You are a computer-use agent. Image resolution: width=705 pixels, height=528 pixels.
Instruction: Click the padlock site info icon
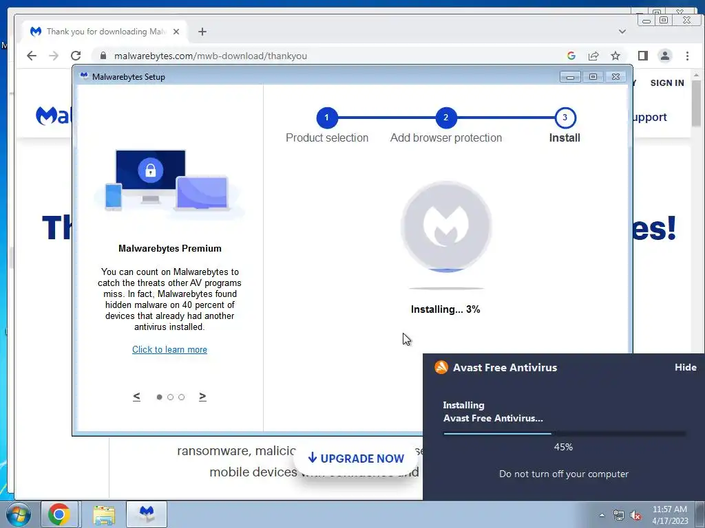103,56
